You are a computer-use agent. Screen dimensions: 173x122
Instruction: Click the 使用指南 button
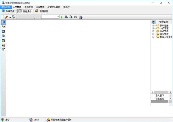42,11
